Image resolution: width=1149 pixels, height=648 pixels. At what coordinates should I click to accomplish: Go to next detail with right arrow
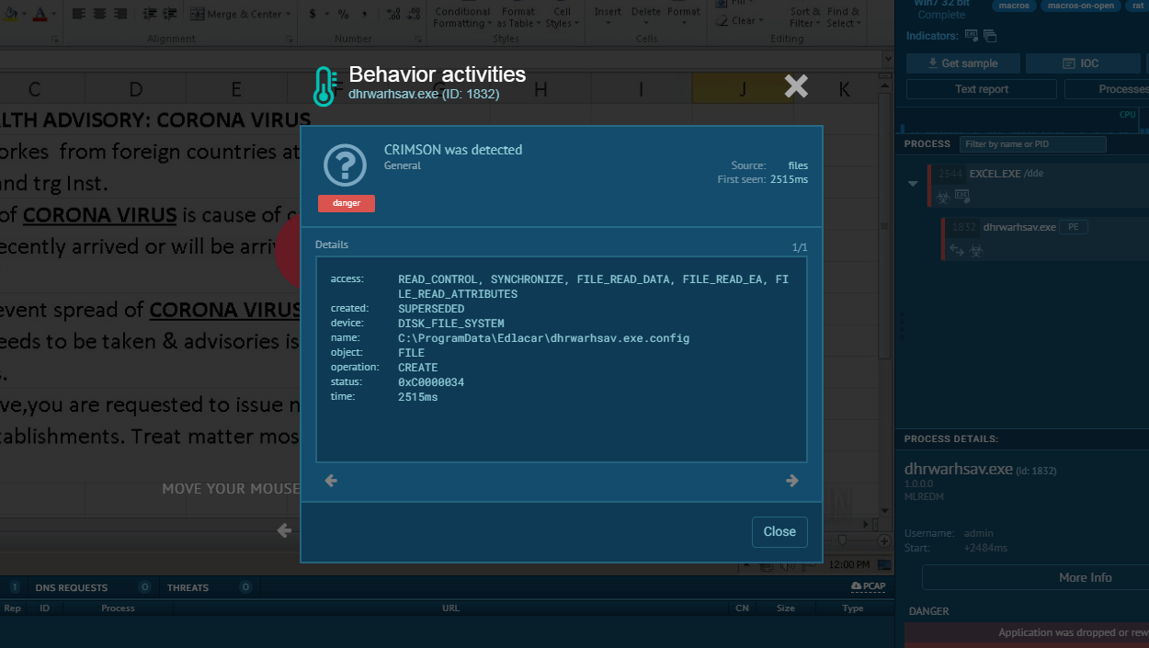tap(791, 481)
